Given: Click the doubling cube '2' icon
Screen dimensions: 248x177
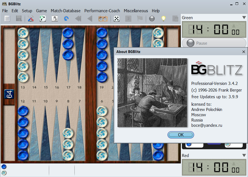Looking at the screenshot, I should tap(128, 19).
